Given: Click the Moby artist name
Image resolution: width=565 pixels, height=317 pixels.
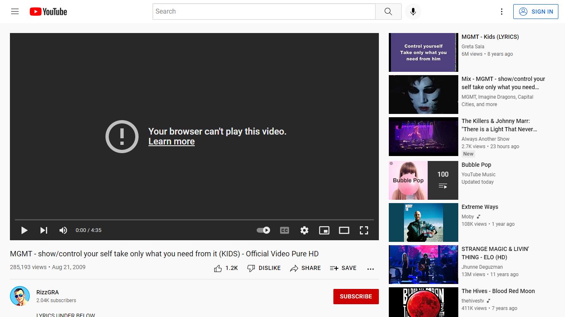Looking at the screenshot, I should pos(468,217).
